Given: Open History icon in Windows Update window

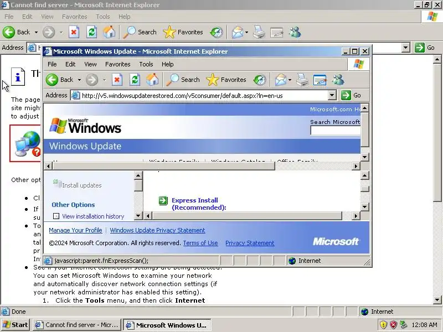Looking at the screenshot, I should (259, 80).
